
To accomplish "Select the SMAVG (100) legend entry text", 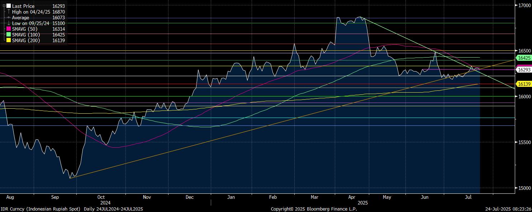I will click(26, 35).
